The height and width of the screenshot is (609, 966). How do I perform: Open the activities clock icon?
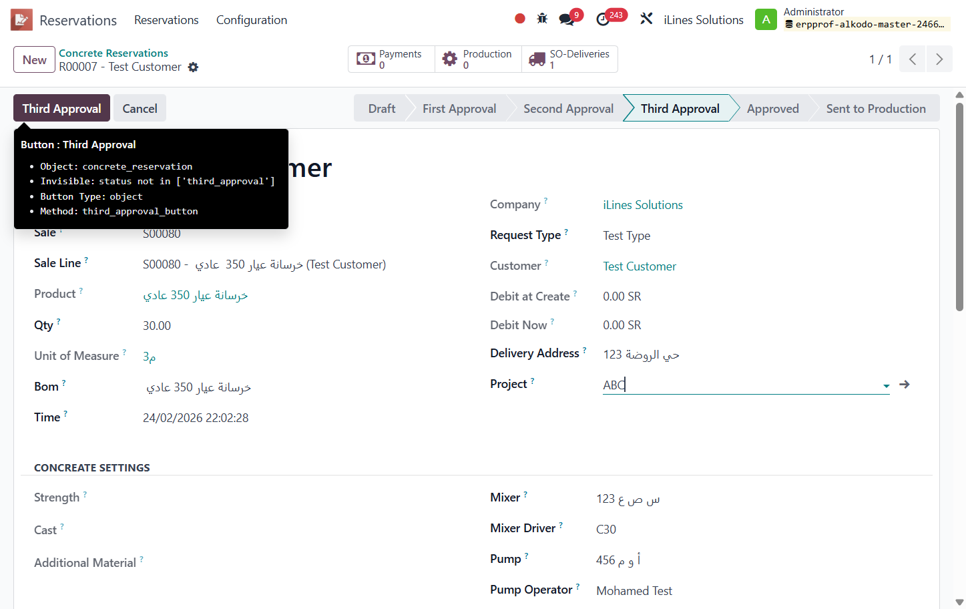tap(603, 19)
